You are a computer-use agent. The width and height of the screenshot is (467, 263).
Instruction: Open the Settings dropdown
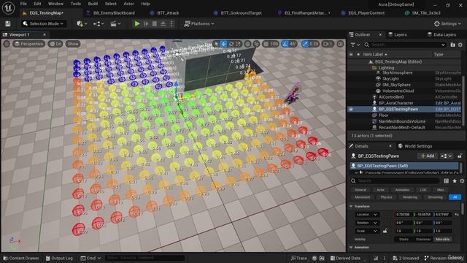447,23
